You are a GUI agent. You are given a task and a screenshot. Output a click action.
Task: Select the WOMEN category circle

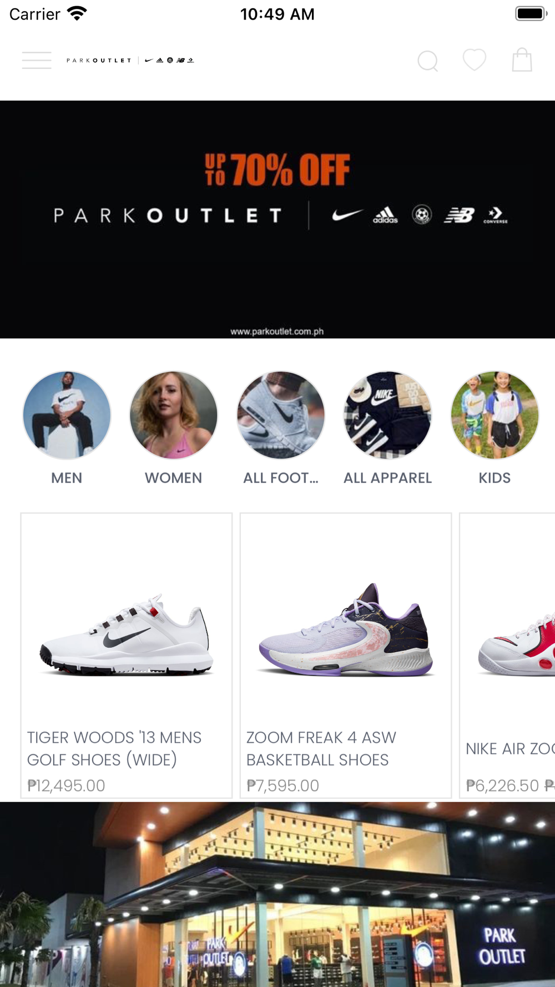174,415
